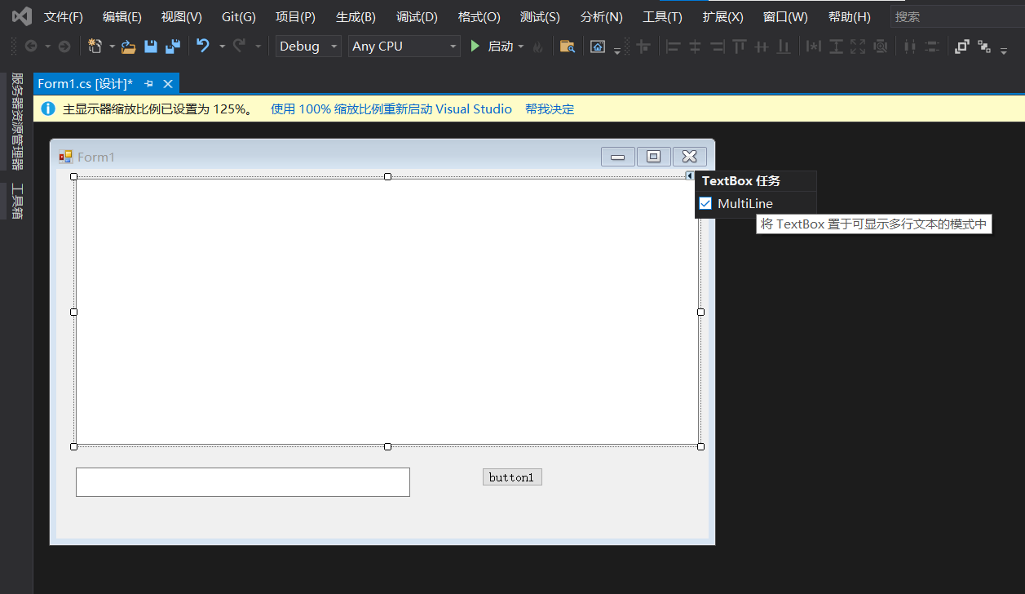Click the Make Same Height icon
Image resolution: width=1025 pixels, height=594 pixels.
[836, 47]
